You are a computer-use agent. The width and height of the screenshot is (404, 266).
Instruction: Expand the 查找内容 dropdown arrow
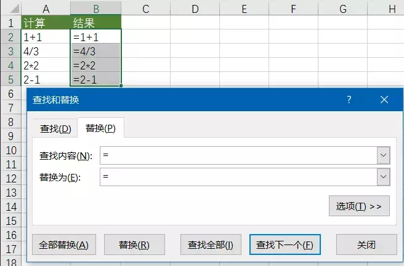point(384,156)
